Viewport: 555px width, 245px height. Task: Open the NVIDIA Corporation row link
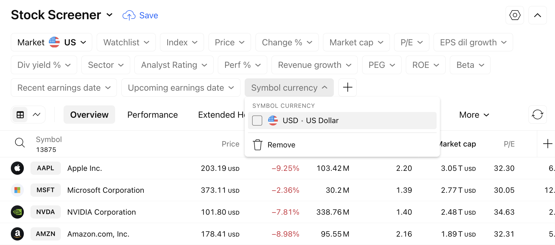pyautogui.click(x=102, y=212)
